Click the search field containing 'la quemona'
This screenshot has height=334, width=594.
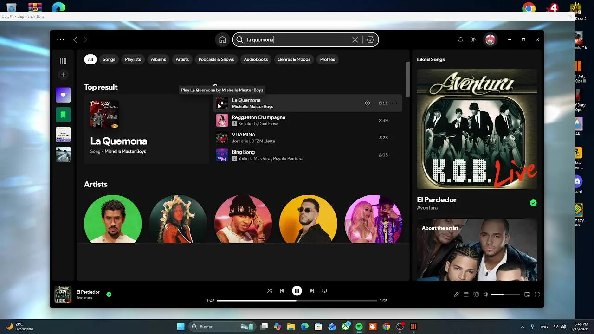pos(297,39)
